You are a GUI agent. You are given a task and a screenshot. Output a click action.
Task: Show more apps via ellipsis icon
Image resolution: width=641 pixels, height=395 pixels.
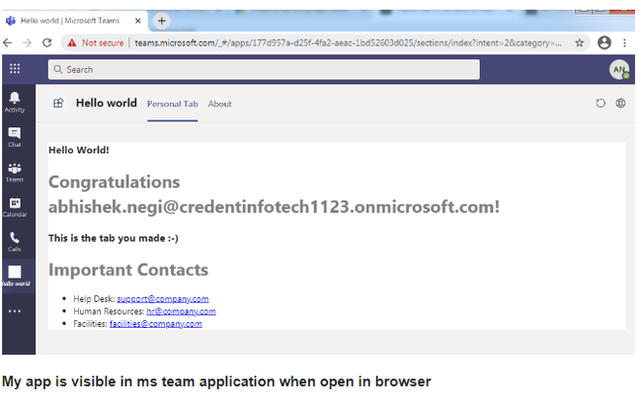[x=15, y=311]
